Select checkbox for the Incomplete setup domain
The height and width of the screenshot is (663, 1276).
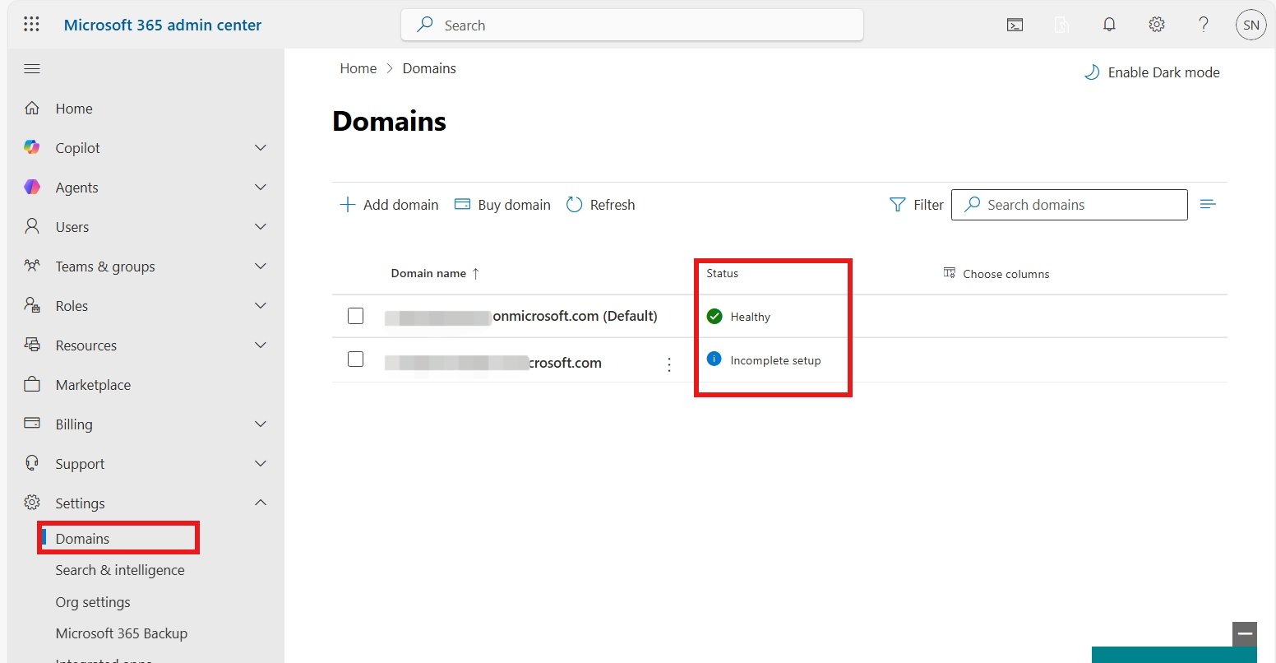(355, 359)
